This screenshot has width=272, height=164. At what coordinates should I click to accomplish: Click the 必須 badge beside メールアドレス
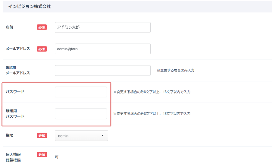tap(42, 49)
